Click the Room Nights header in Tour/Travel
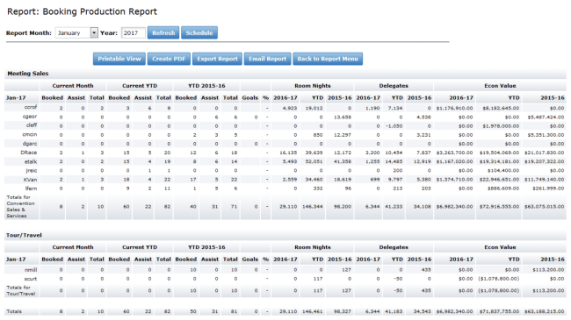 pyautogui.click(x=313, y=247)
